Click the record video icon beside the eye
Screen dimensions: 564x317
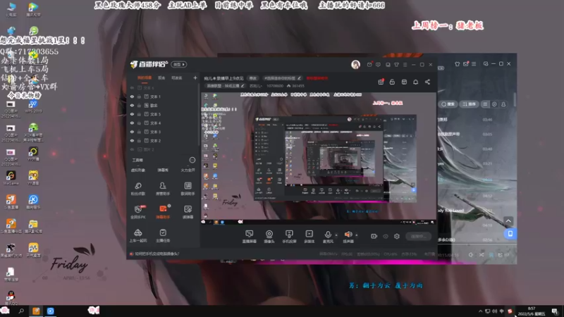[374, 236]
